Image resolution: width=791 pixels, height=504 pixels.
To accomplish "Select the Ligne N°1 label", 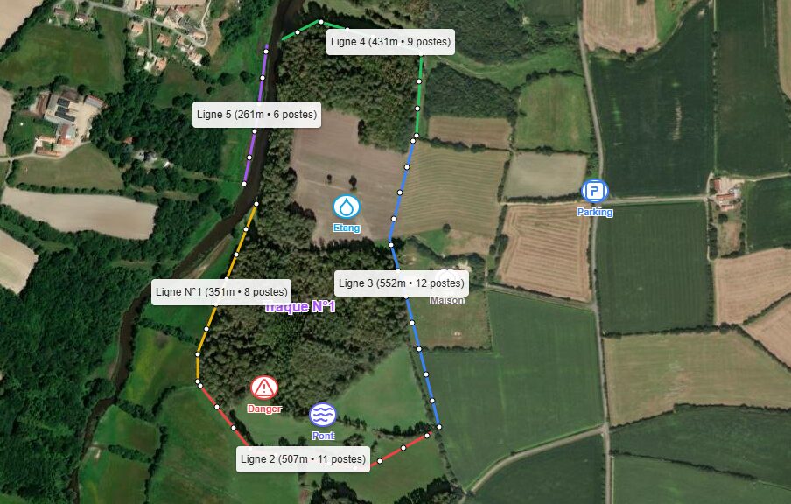I will [221, 292].
